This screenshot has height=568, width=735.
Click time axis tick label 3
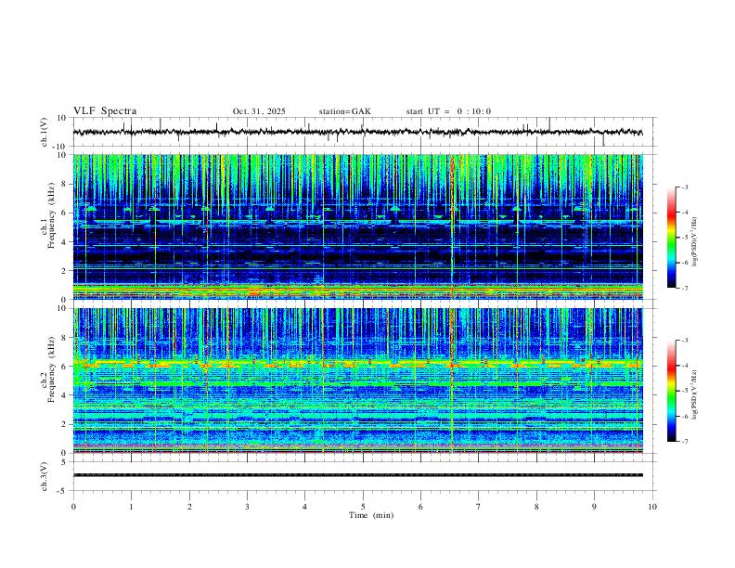click(247, 507)
